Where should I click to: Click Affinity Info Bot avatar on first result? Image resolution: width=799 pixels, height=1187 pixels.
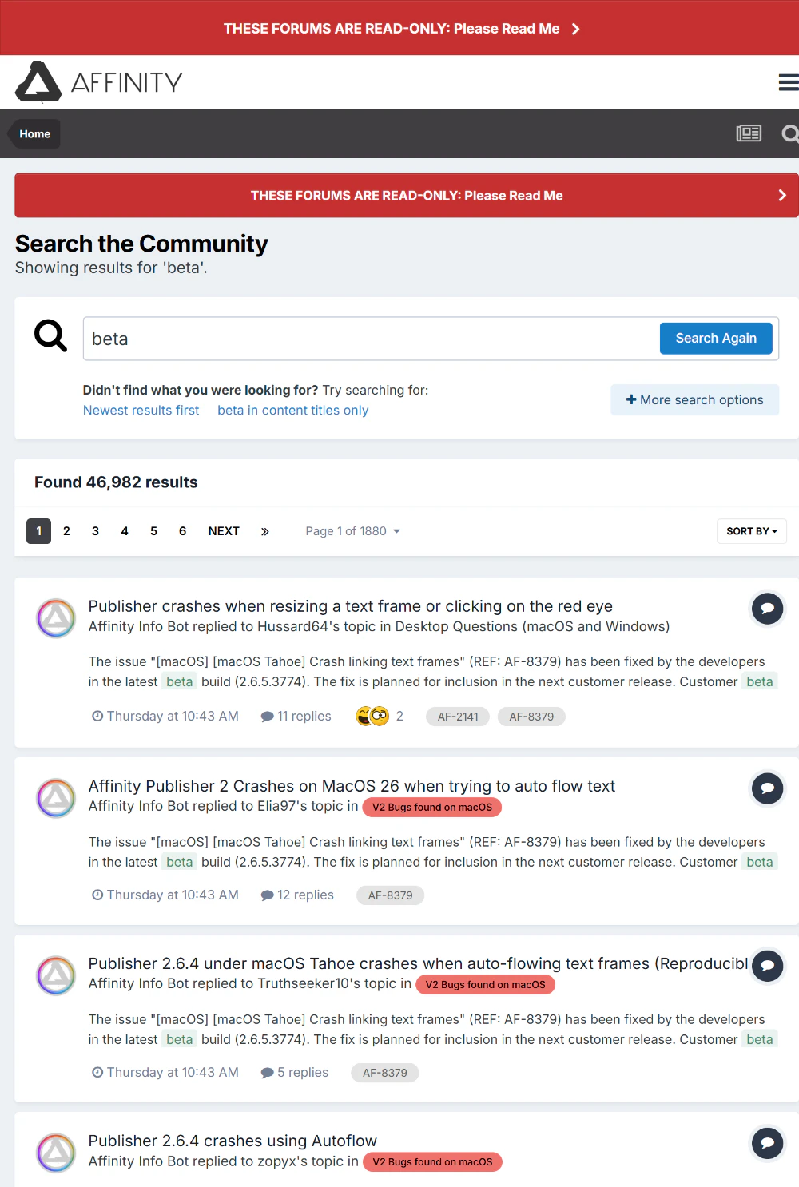click(56, 618)
